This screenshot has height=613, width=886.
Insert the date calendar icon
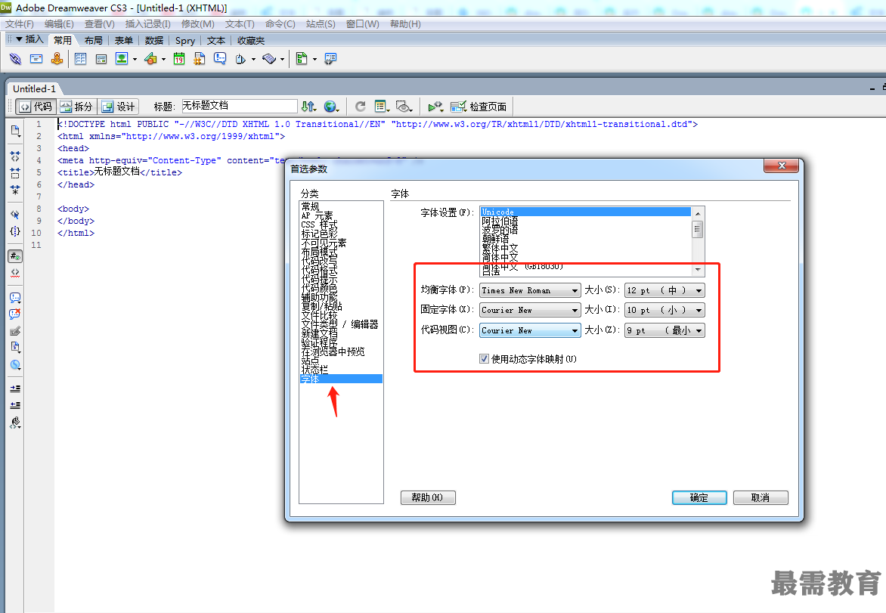[x=179, y=59]
